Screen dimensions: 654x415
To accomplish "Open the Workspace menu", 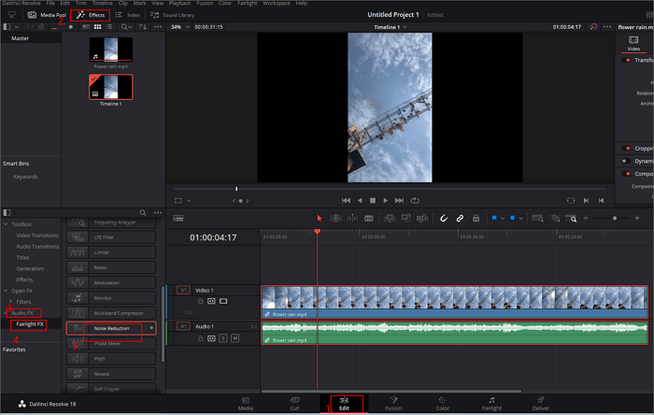I will 277,3.
